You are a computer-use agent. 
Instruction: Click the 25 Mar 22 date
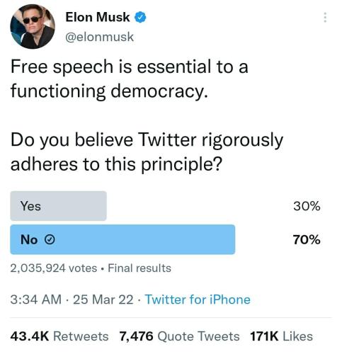click(103, 299)
